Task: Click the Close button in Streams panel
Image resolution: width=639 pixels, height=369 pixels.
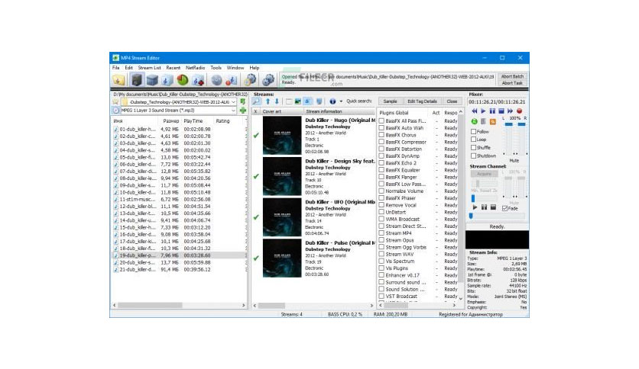Action: 452,101
